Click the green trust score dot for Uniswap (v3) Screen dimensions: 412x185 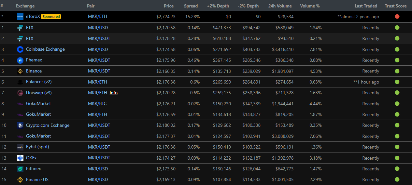pos(397,93)
